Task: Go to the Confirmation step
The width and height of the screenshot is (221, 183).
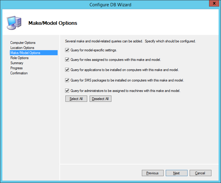Action: click(19, 73)
